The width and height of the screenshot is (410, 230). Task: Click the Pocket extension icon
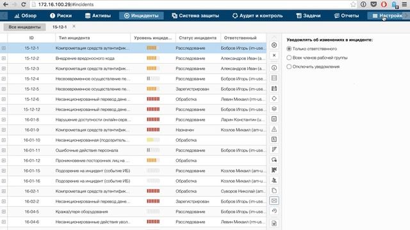click(x=373, y=4)
